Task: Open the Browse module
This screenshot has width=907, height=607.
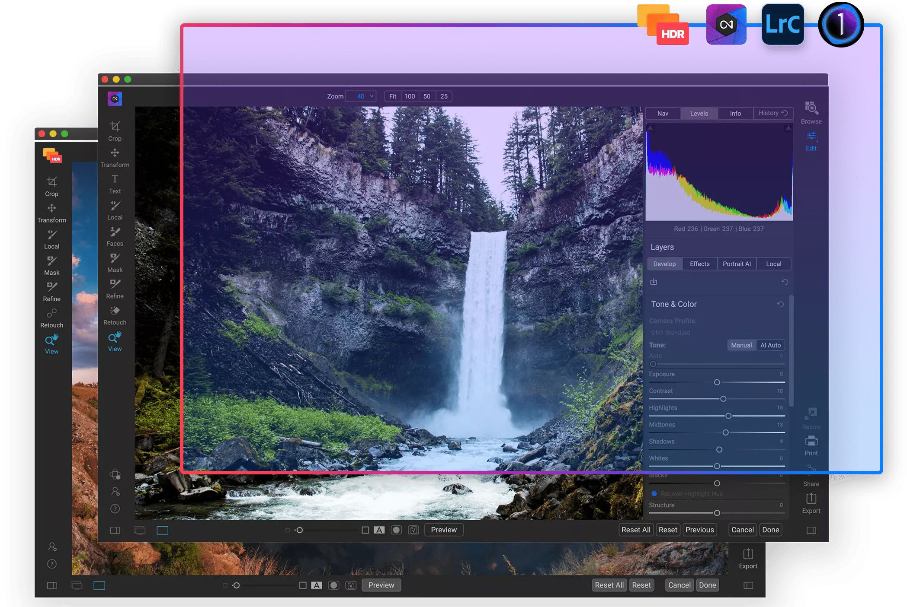Action: point(811,113)
